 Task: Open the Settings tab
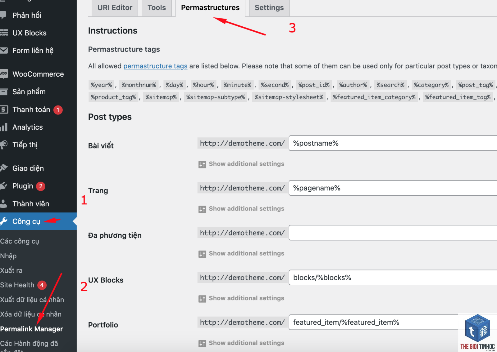[x=269, y=8]
